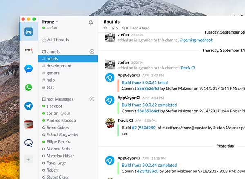Open commit 55635264cf under build 5.0.0.62

148,111
